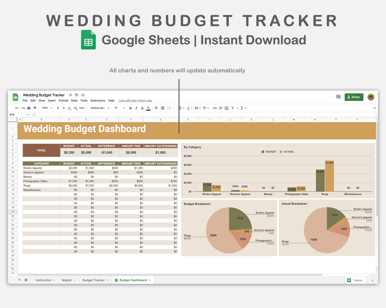
Task: Open the font family dropdown
Action: click(x=99, y=108)
